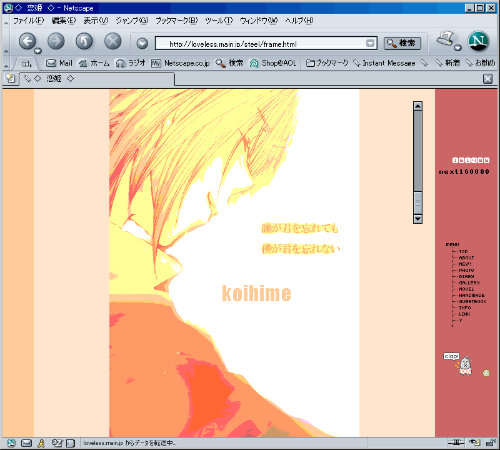This screenshot has height=450, width=500.
Task: Toggle online/offline mode plug icon
Action: [x=456, y=442]
